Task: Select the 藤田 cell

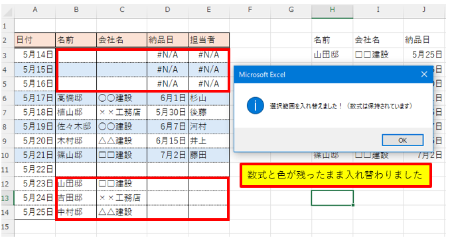Action: (x=208, y=155)
